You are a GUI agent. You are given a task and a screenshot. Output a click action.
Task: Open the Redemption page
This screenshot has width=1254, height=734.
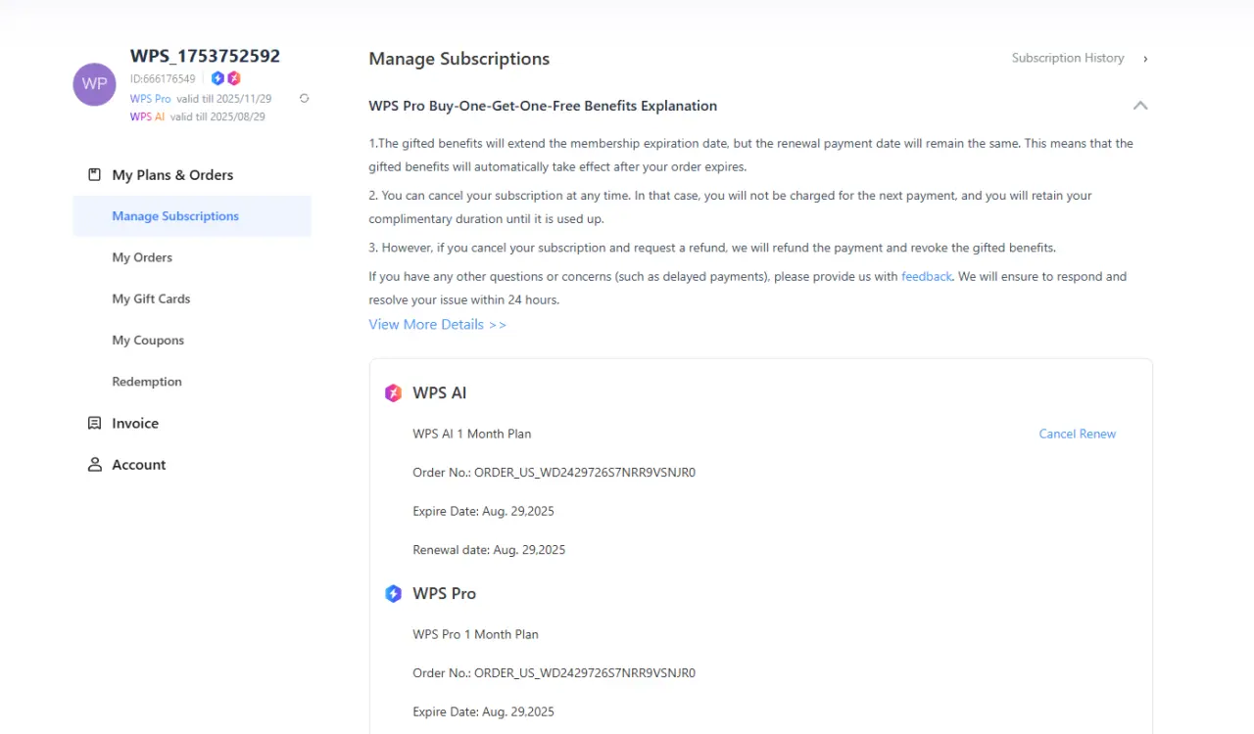pyautogui.click(x=147, y=382)
